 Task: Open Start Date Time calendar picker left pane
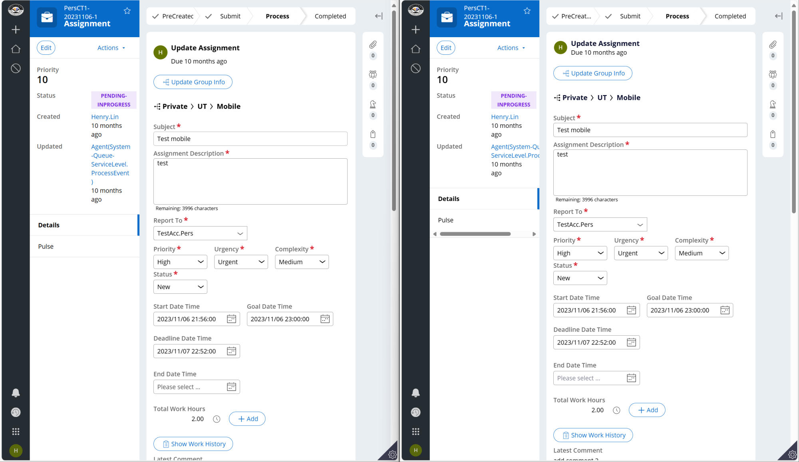tap(231, 319)
